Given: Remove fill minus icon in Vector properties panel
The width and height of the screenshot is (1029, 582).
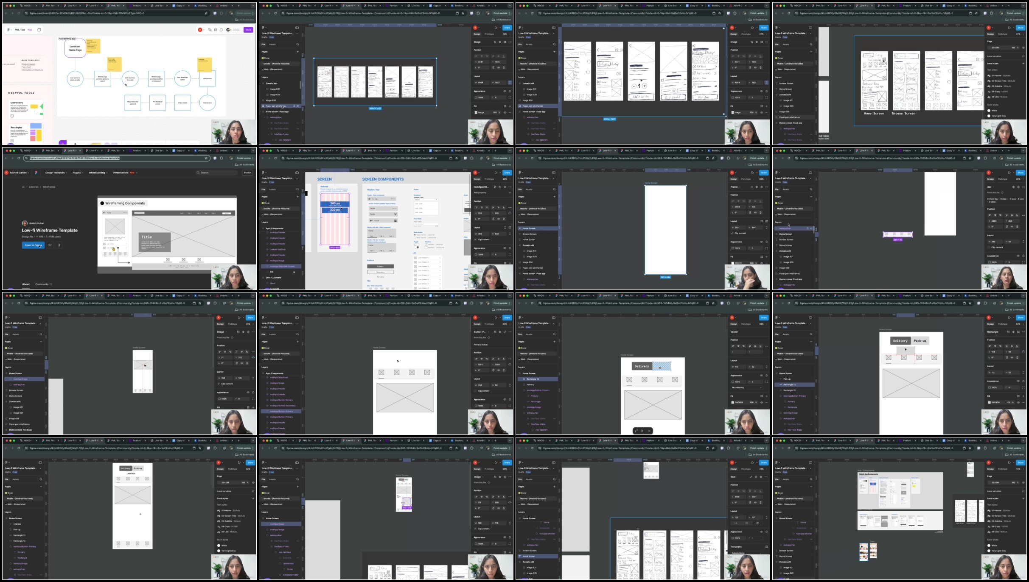Looking at the screenshot, I should [766, 402].
